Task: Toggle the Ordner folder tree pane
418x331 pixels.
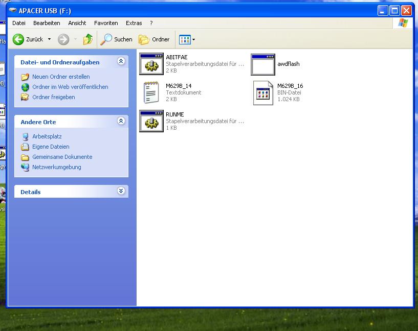Action: click(154, 39)
